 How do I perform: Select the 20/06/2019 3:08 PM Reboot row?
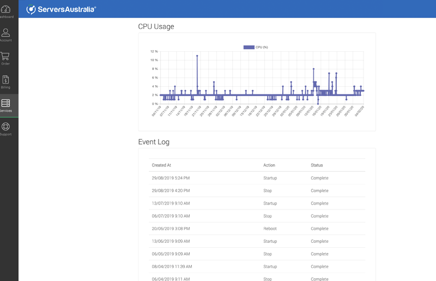tap(257, 229)
